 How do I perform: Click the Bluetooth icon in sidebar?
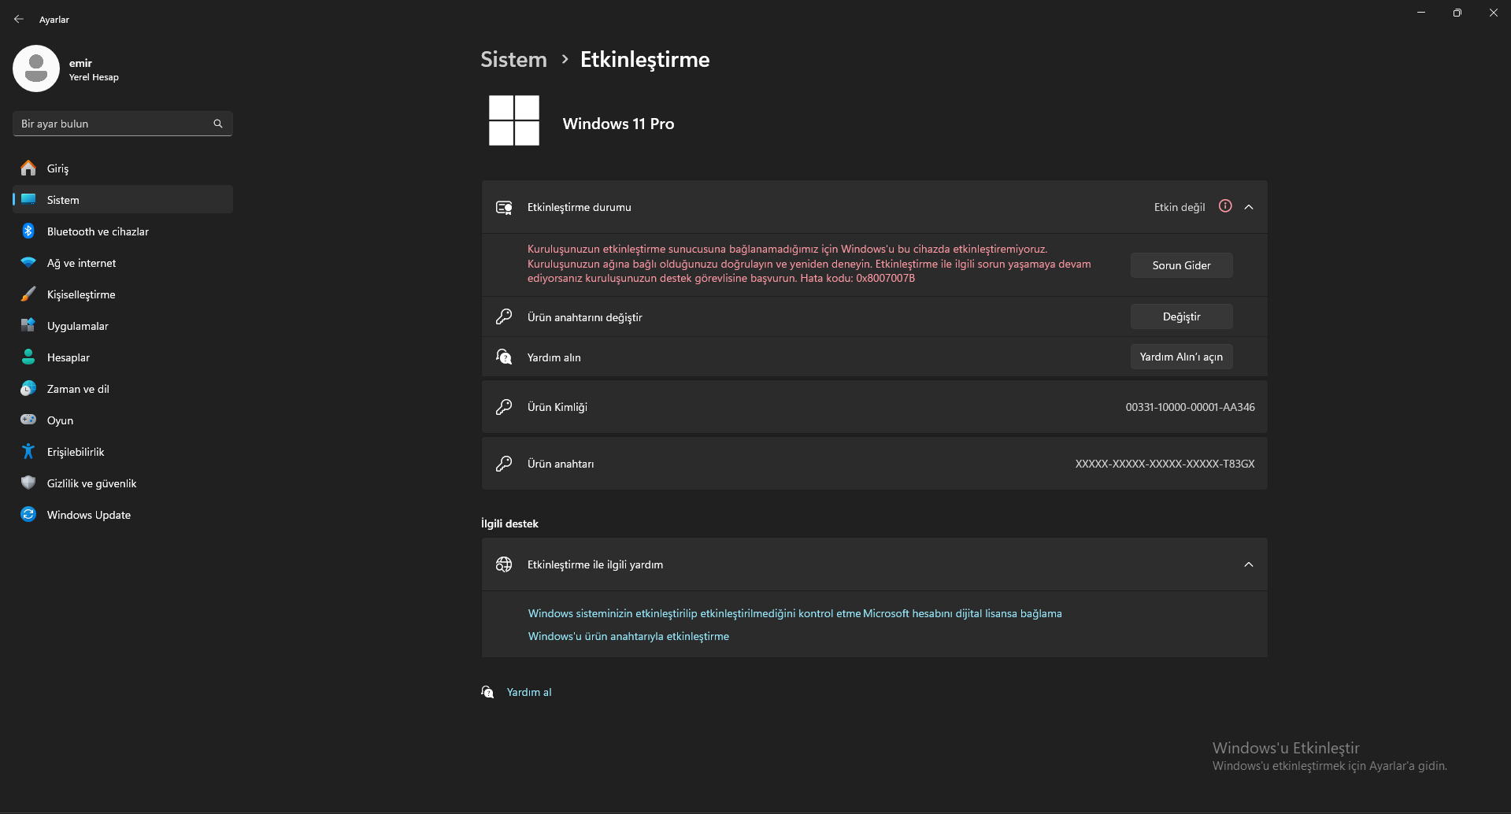(28, 231)
